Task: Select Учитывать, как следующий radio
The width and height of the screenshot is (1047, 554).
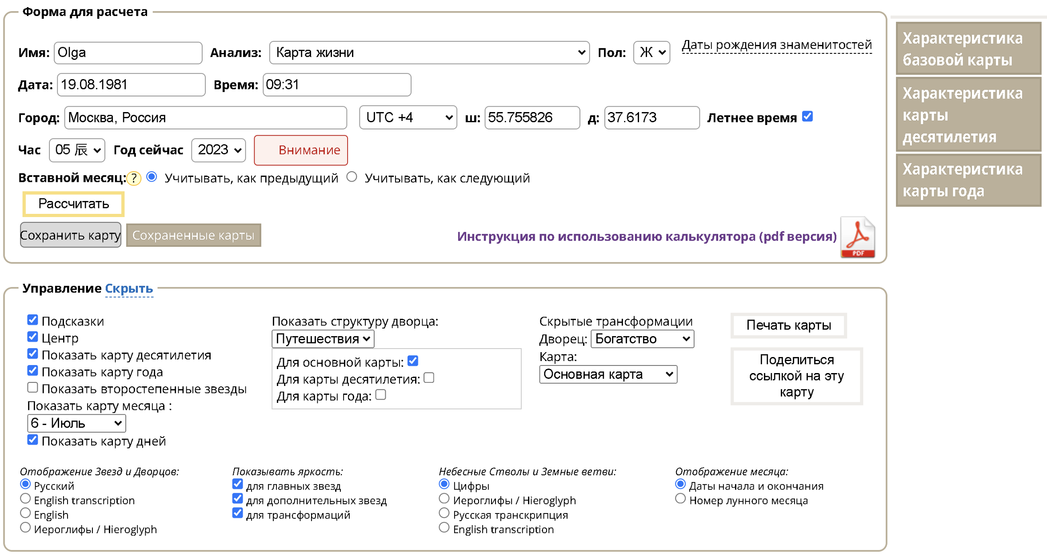Action: click(352, 177)
